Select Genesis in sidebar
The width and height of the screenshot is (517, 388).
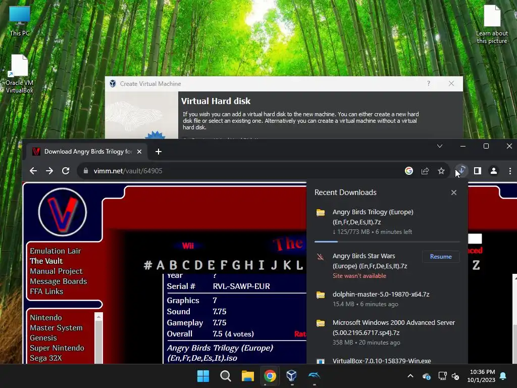[x=43, y=338]
